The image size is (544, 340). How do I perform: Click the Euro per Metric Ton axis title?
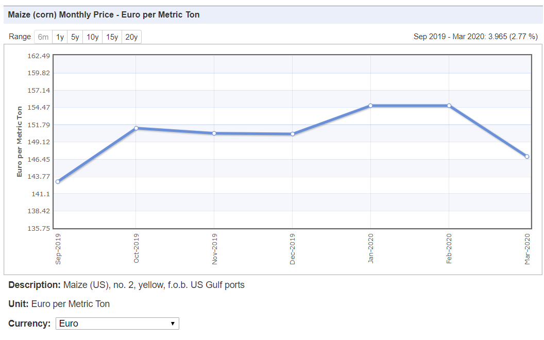tap(20, 142)
